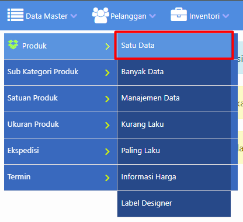Expand the Produk submenu arrow
Screen dimensions: 243x222
coord(107,47)
